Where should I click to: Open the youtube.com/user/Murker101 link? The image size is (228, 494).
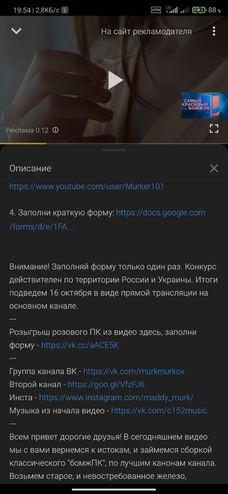[87, 186]
